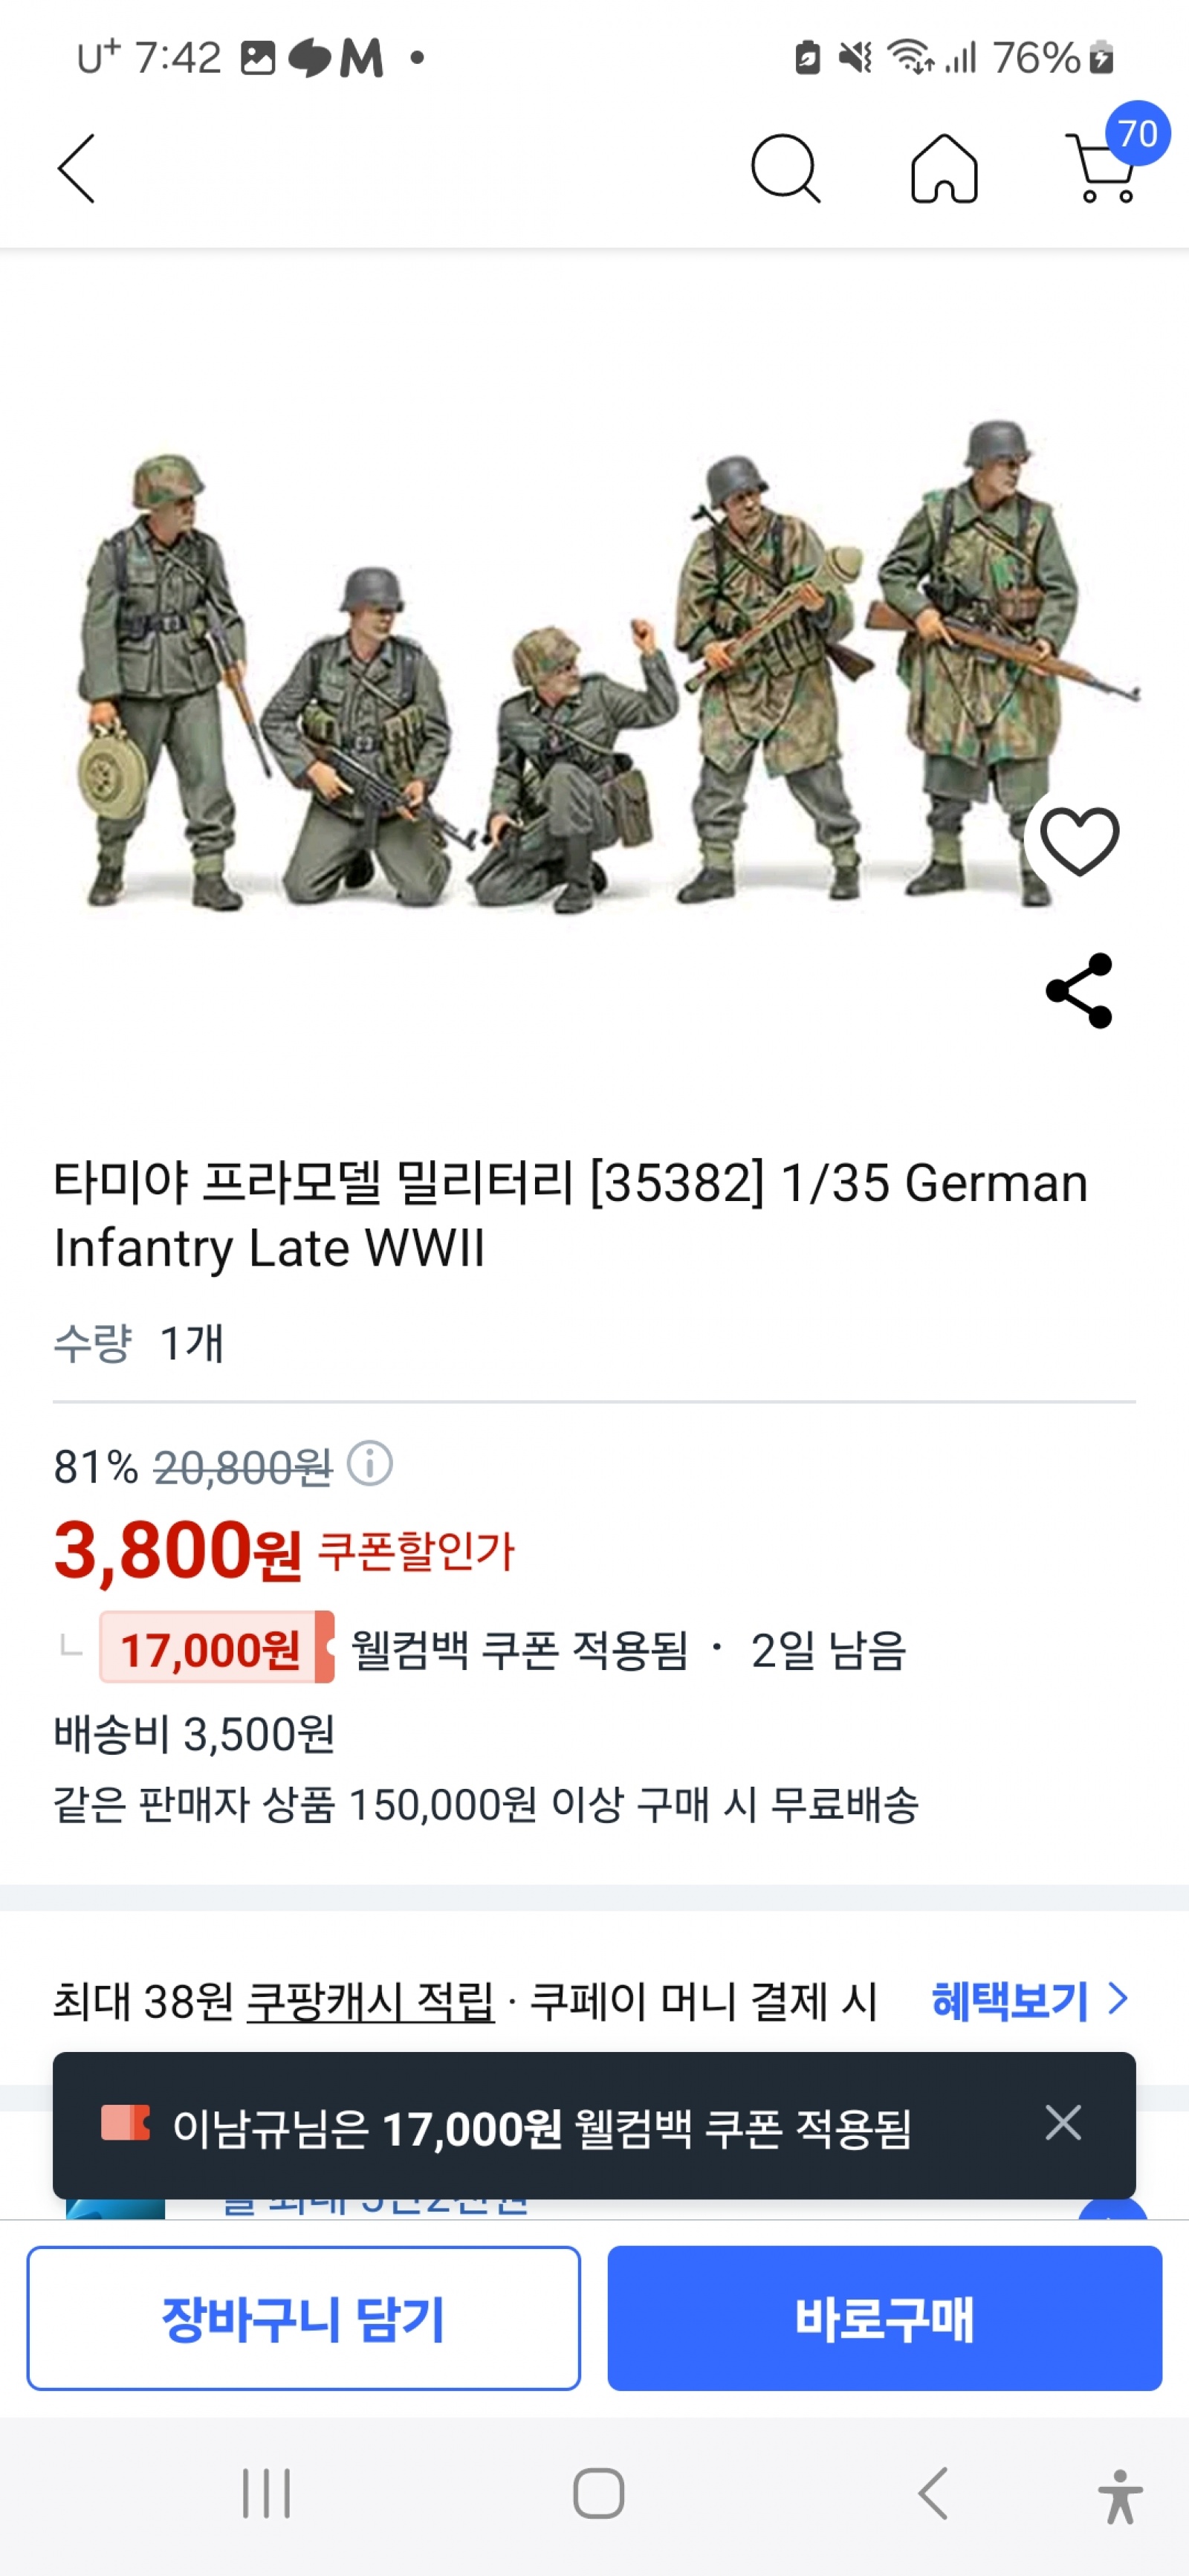Screen dimensions: 1189x2576
Task: Tap the 17,000원 coupon badge
Action: coord(215,1648)
